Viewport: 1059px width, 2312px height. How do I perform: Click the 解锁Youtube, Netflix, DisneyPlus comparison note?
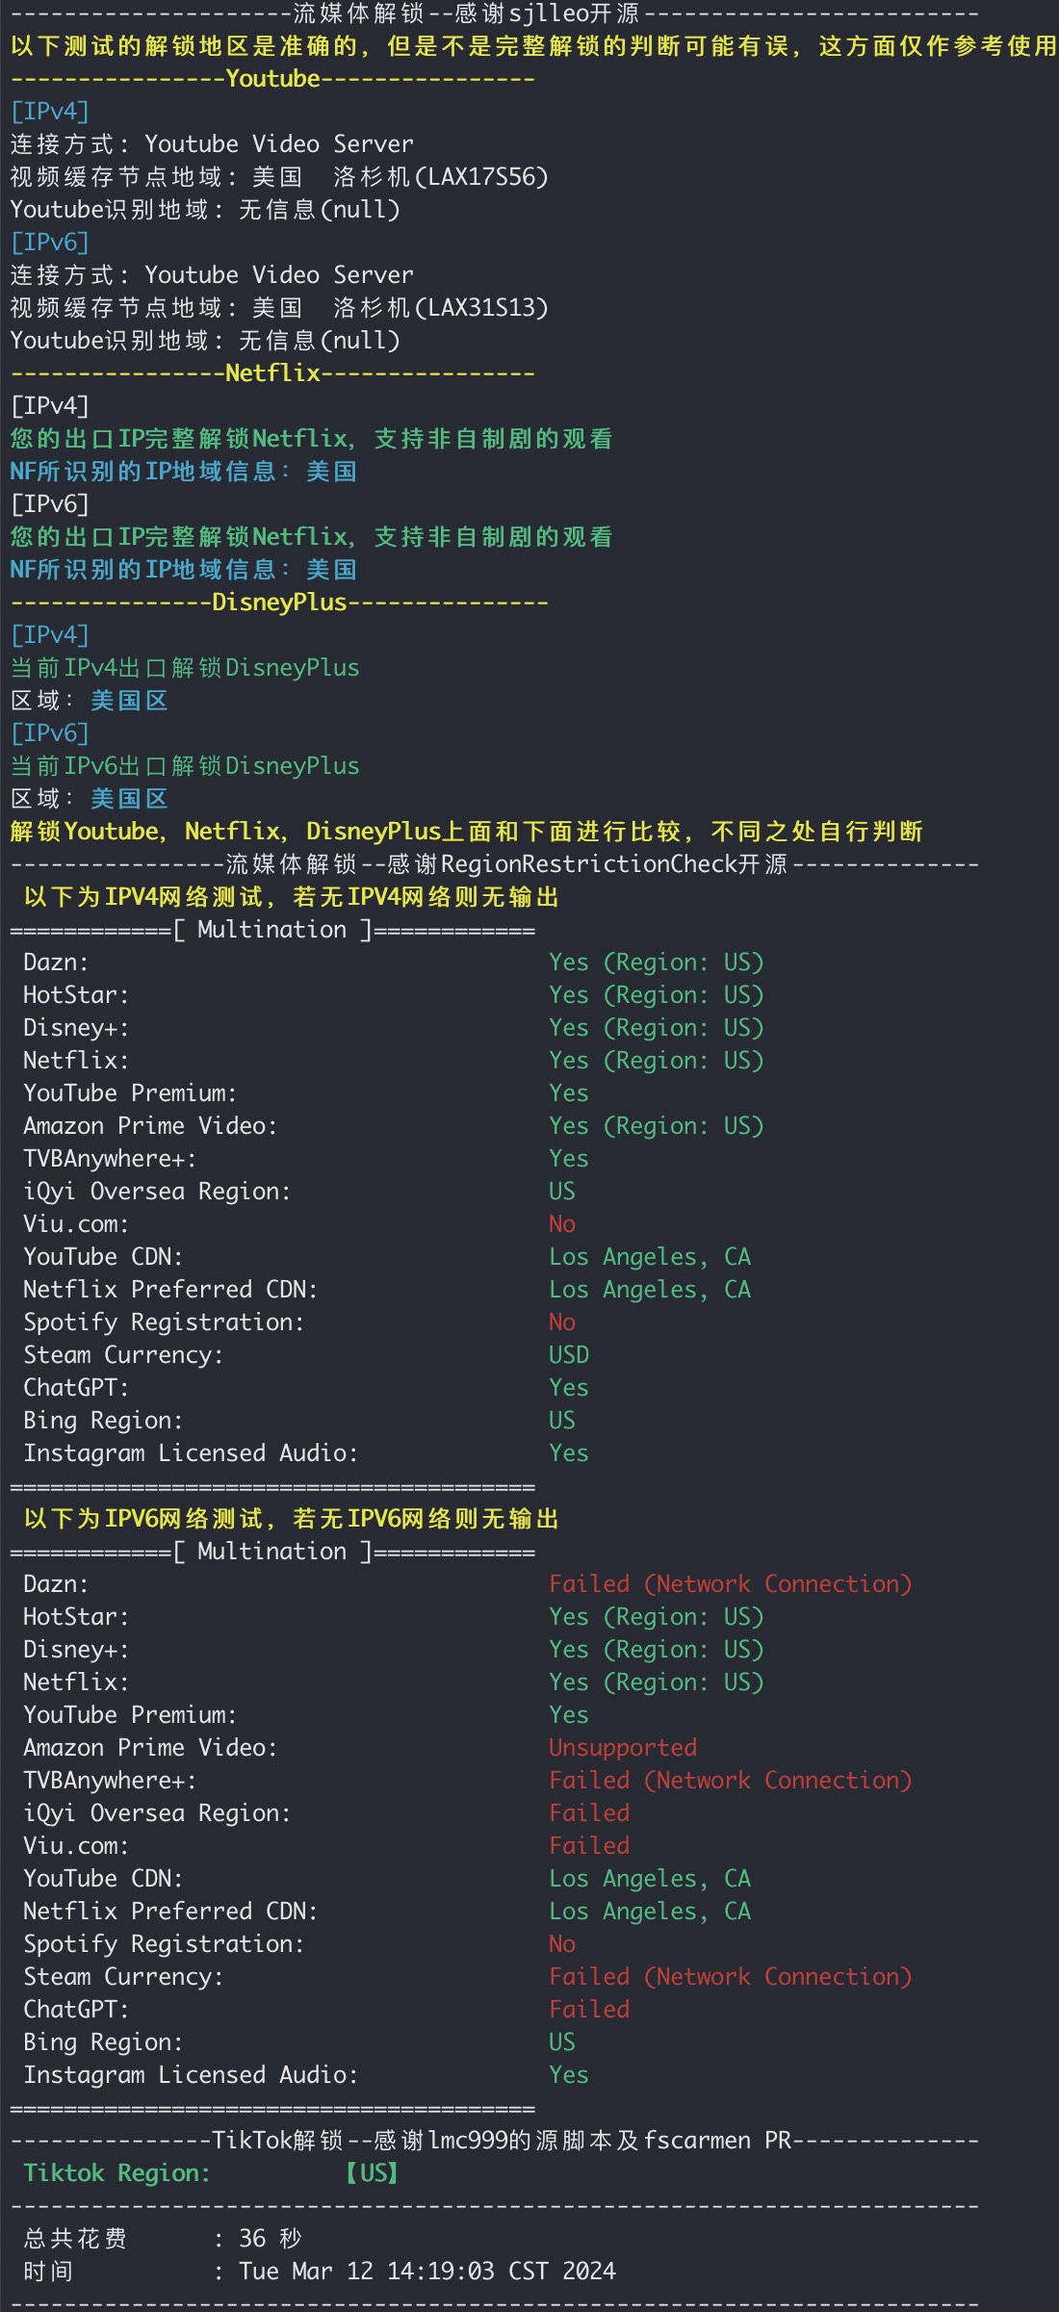[x=466, y=832]
